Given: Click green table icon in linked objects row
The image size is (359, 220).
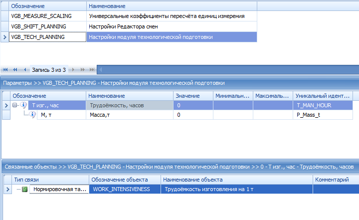Looking at the screenshot, I should 24,189.
